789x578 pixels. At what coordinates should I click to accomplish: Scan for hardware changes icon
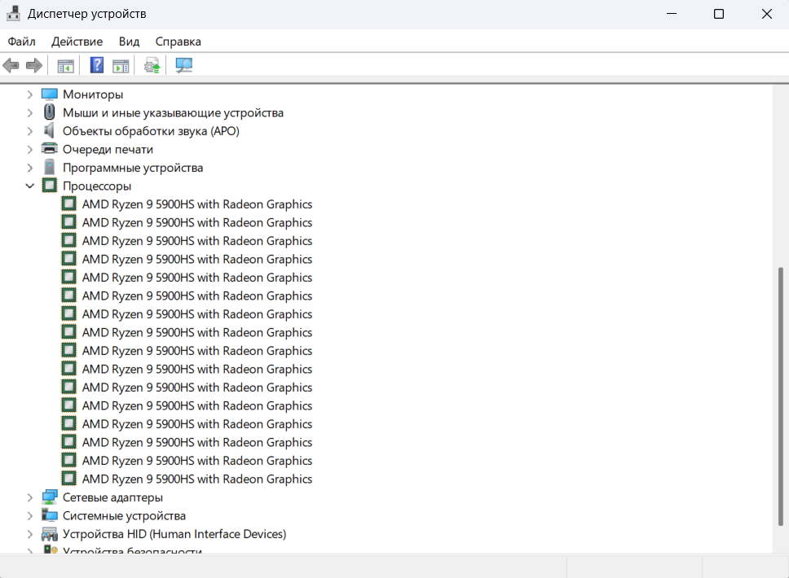[183, 65]
